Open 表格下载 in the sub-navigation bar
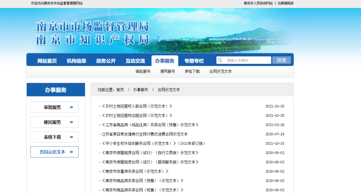Screen dimensions: 361x195 192,72
